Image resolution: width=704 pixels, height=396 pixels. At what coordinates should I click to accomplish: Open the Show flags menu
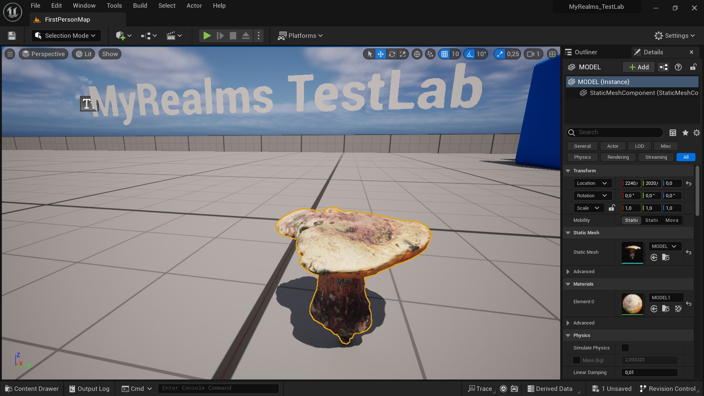click(110, 54)
